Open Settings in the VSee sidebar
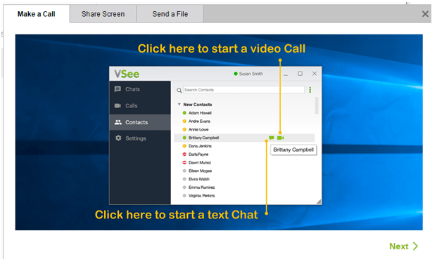Image resolution: width=437 pixels, height=264 pixels. click(140, 138)
